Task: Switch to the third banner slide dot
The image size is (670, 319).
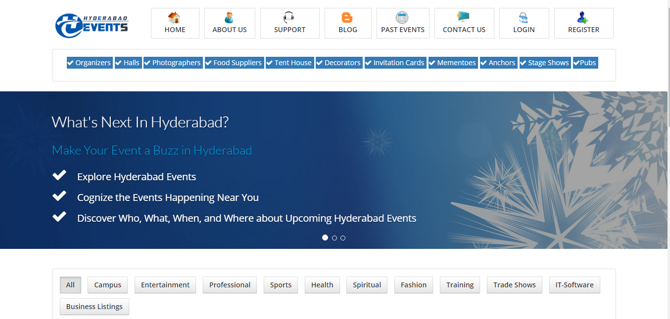Action: click(x=343, y=238)
